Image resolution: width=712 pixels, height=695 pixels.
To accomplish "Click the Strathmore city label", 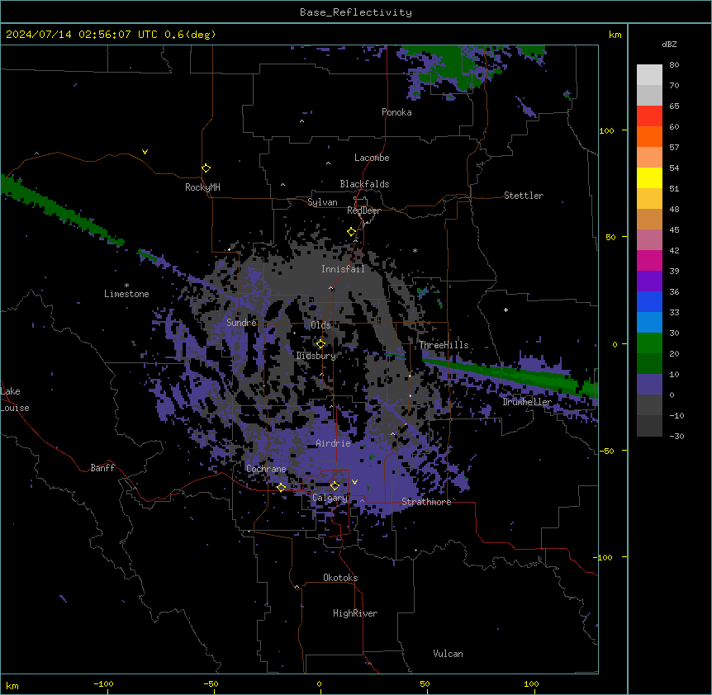I will [x=426, y=502].
